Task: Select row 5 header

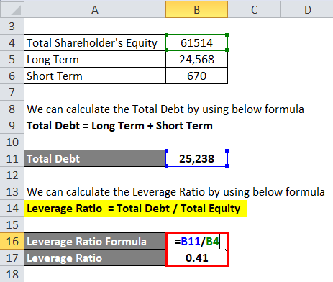Action: point(12,59)
